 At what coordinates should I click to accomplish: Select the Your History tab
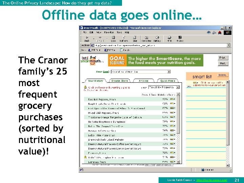pyautogui.click(x=96, y=81)
